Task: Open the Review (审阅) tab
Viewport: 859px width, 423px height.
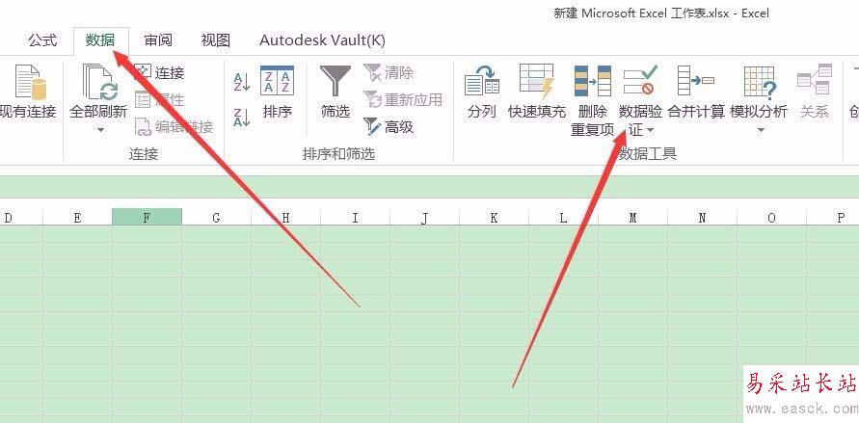Action: pos(158,40)
